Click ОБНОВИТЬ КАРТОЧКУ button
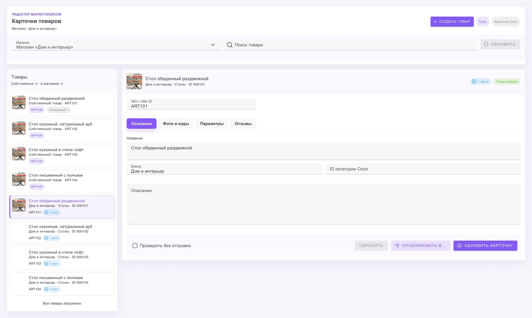532x318 pixels. tap(485, 246)
